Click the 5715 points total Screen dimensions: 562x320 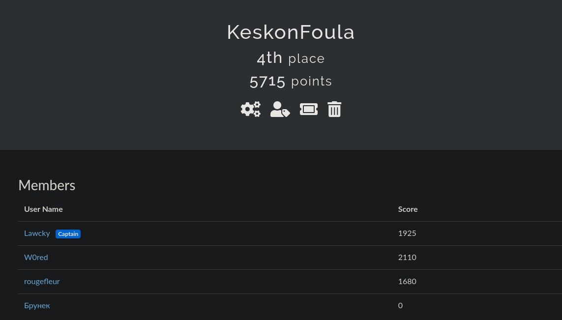(x=291, y=81)
